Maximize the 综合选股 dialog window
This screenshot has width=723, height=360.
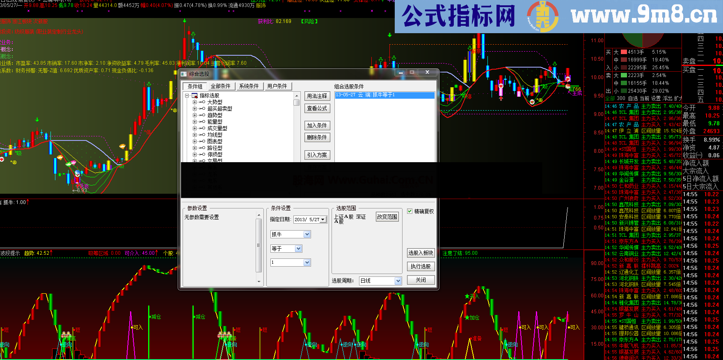click(412, 72)
